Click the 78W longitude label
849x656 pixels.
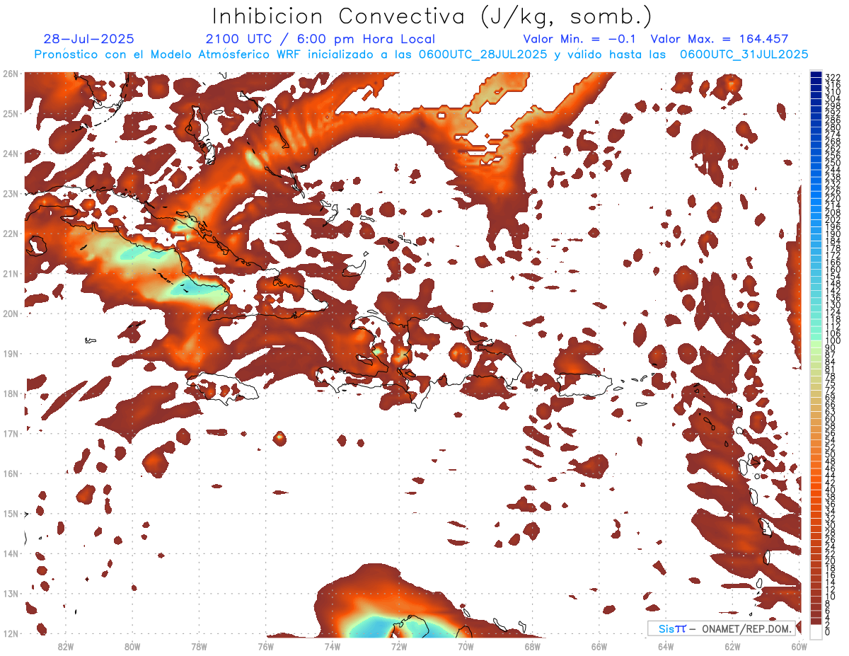[x=199, y=646]
